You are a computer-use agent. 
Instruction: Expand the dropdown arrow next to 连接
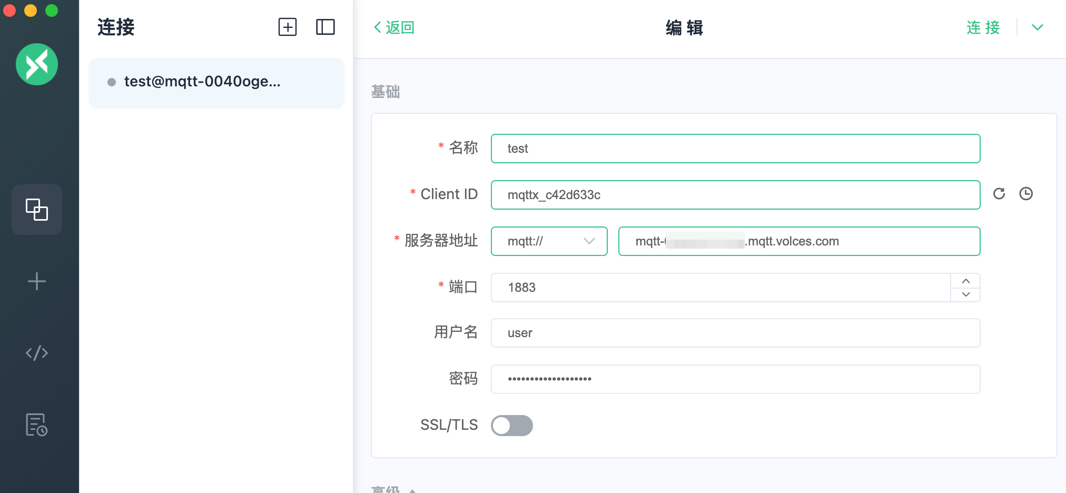(x=1038, y=27)
